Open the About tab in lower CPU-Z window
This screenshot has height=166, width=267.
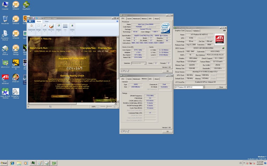156,79
